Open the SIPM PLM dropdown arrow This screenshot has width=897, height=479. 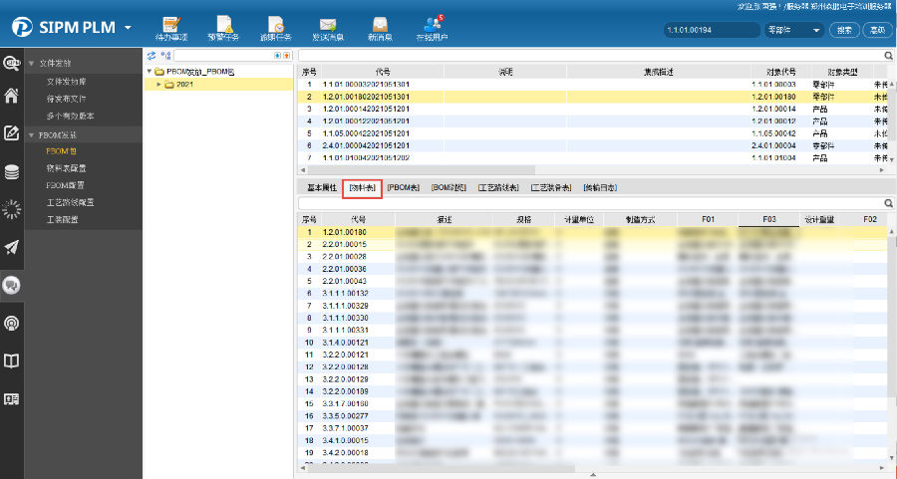pyautogui.click(x=128, y=28)
